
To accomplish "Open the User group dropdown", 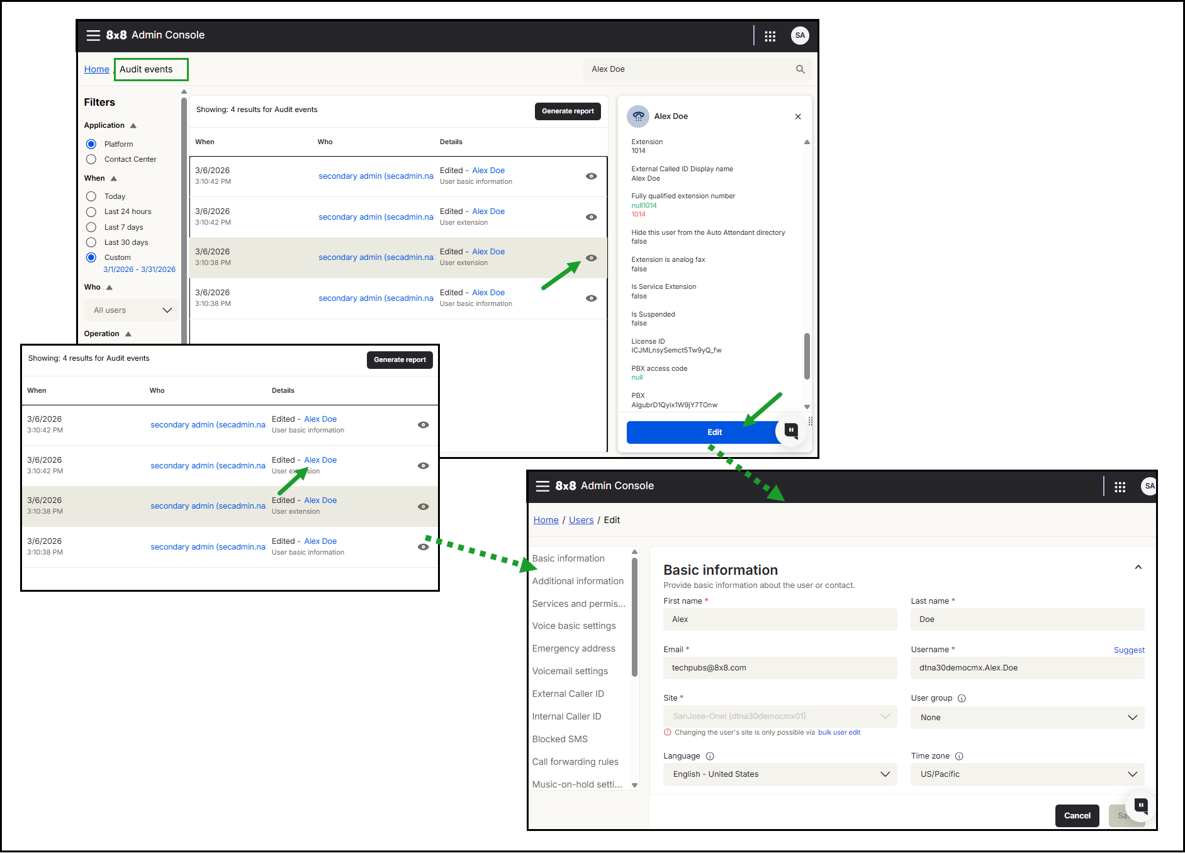I will (x=1027, y=718).
